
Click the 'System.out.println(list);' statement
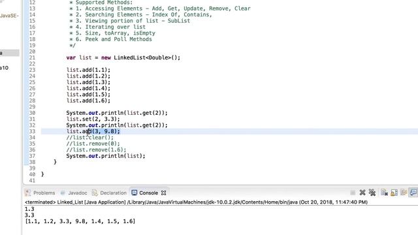(106, 156)
